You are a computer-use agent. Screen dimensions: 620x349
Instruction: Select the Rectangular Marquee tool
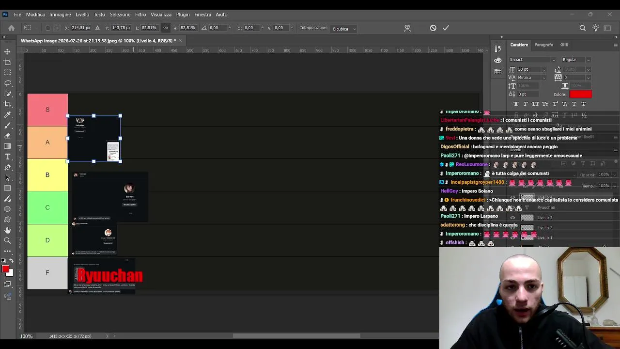7,73
